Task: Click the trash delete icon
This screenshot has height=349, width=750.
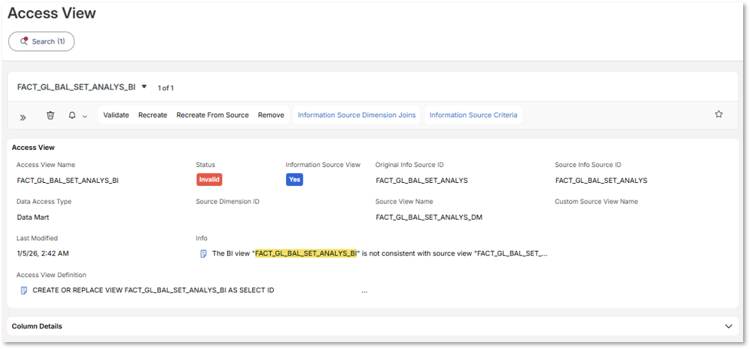Action: point(50,115)
